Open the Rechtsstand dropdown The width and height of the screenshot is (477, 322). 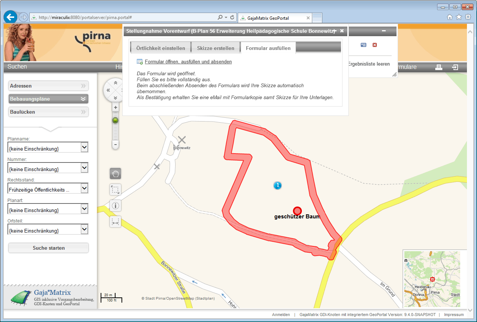(x=85, y=189)
